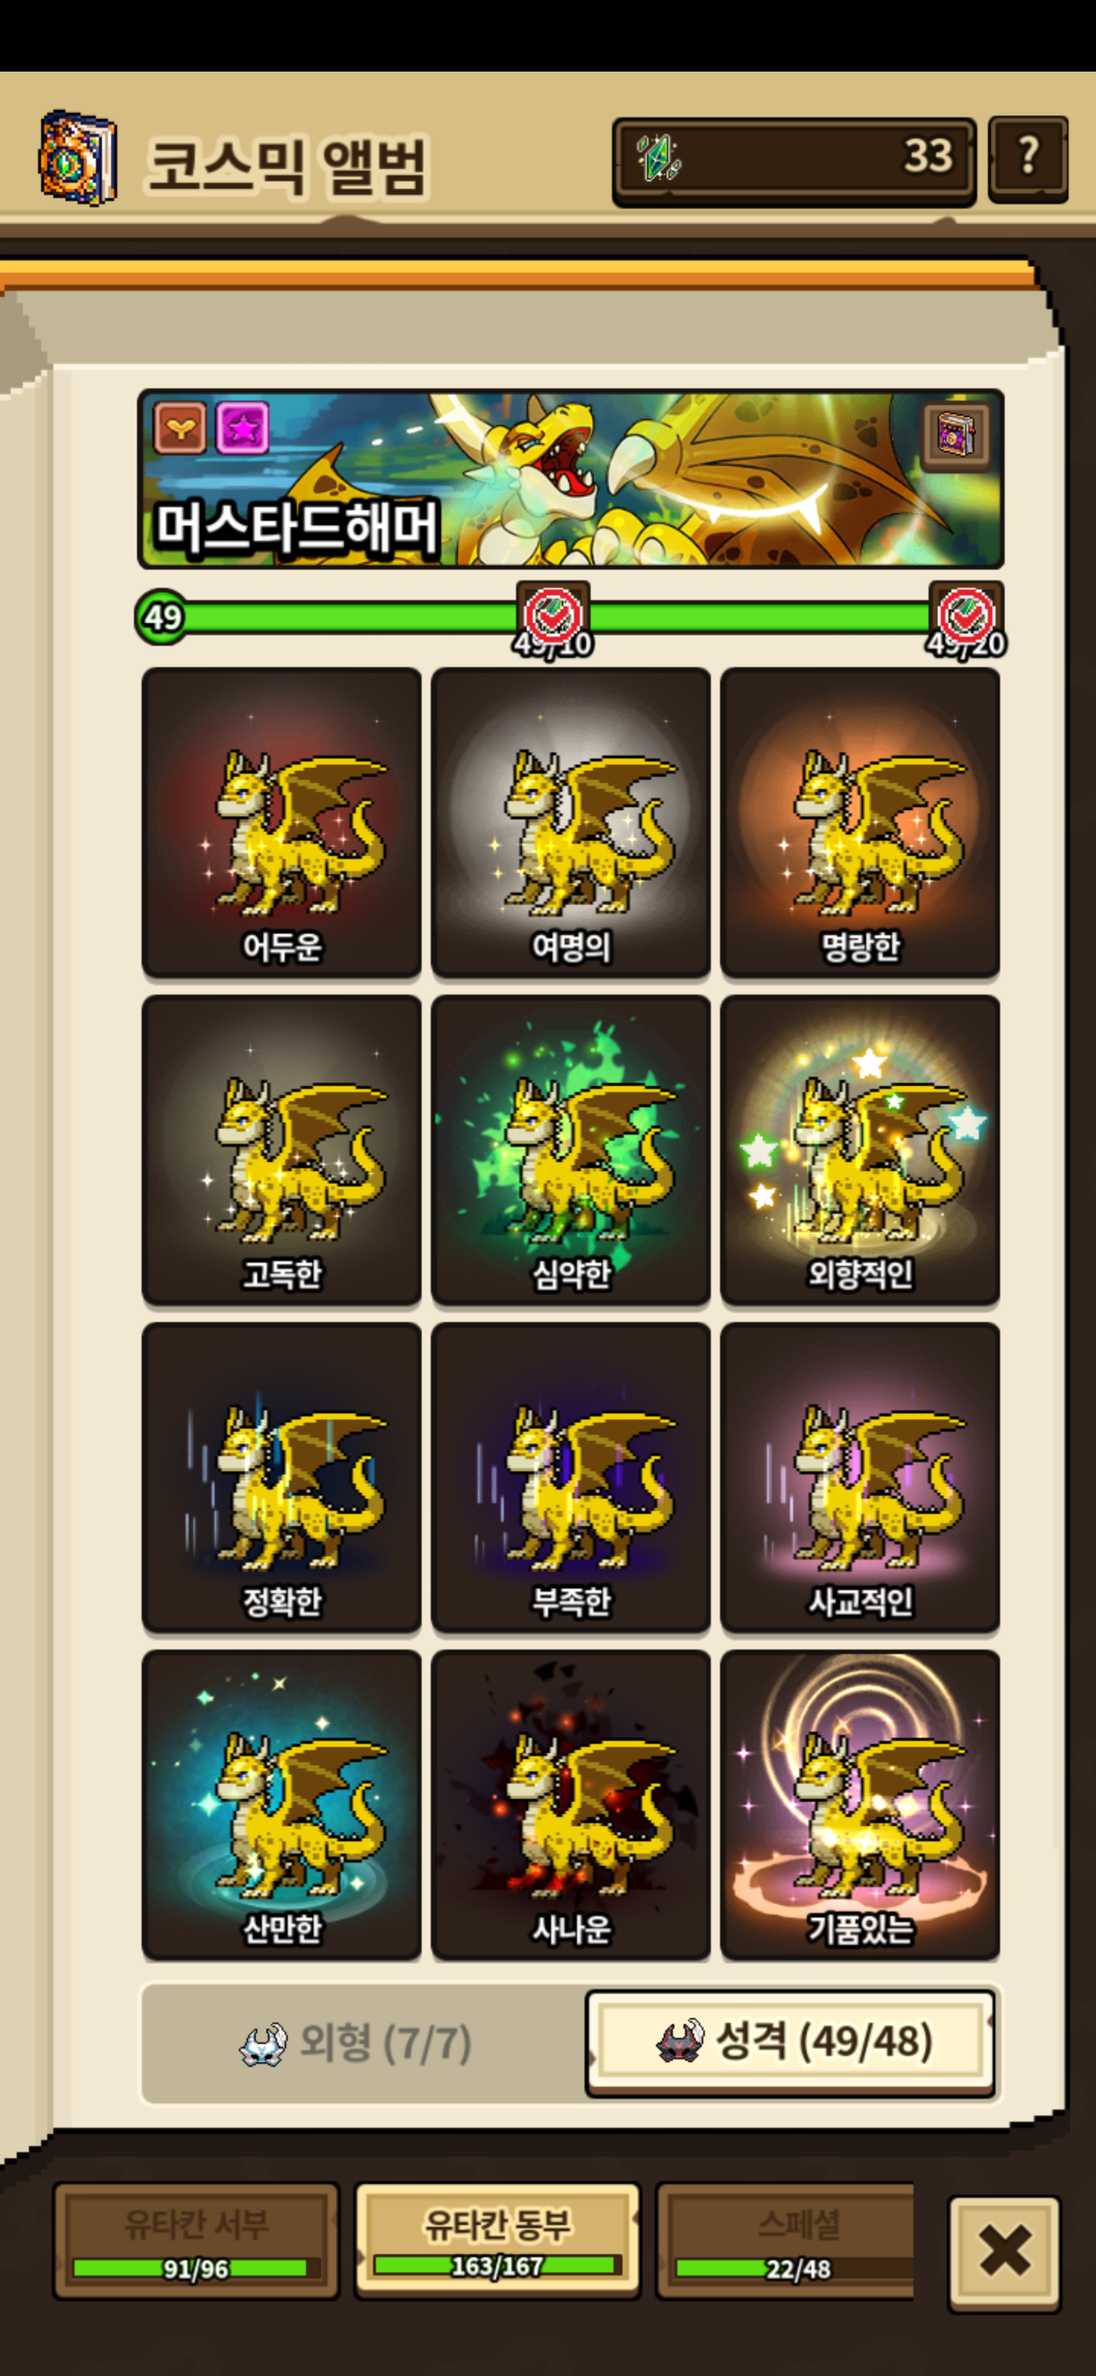
Task: Claim the 49/20 checked reward marker
Action: [965, 617]
